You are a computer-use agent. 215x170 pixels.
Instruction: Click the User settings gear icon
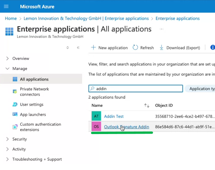[15, 104]
